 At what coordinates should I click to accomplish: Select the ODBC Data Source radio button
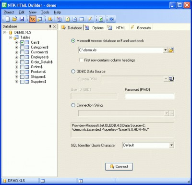coord(73,71)
